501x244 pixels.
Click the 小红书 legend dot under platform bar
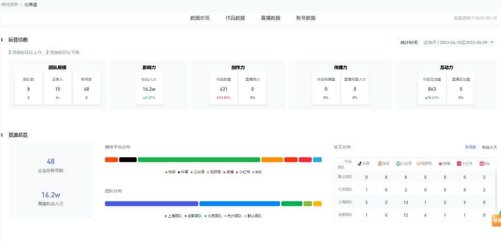(237, 172)
